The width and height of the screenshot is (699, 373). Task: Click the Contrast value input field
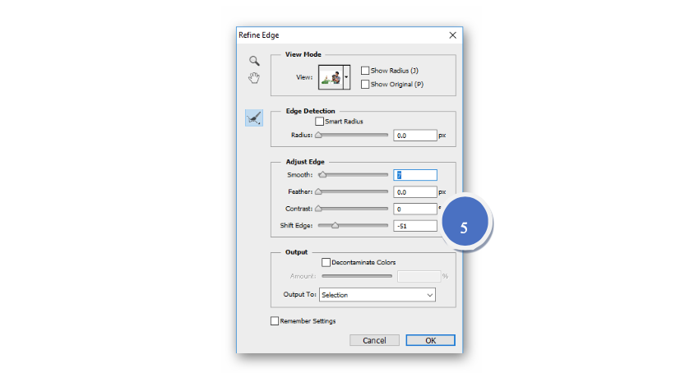[414, 209]
